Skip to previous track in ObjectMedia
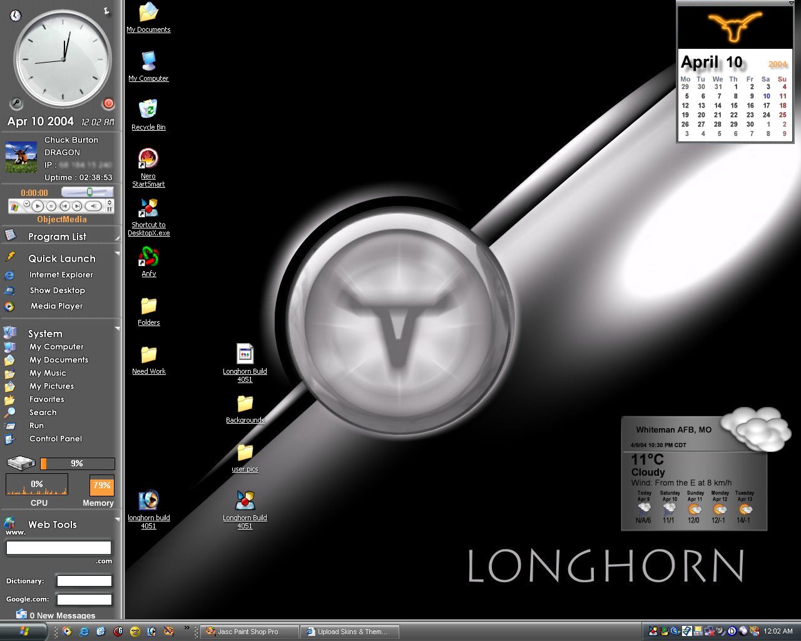The height and width of the screenshot is (641, 801). [65, 206]
